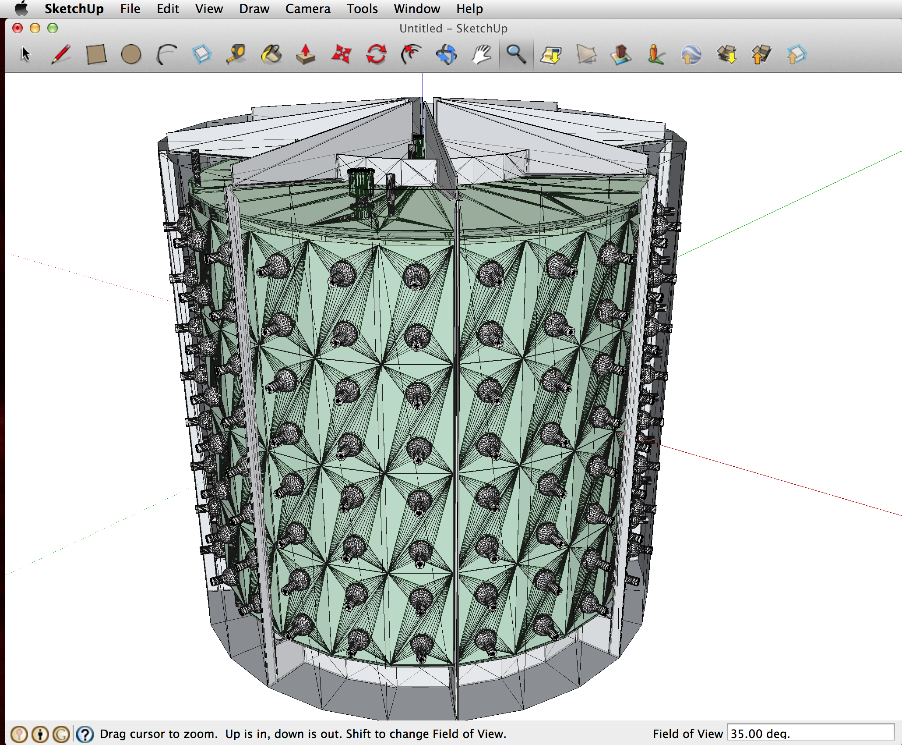
Task: Open the File menu
Action: (130, 9)
